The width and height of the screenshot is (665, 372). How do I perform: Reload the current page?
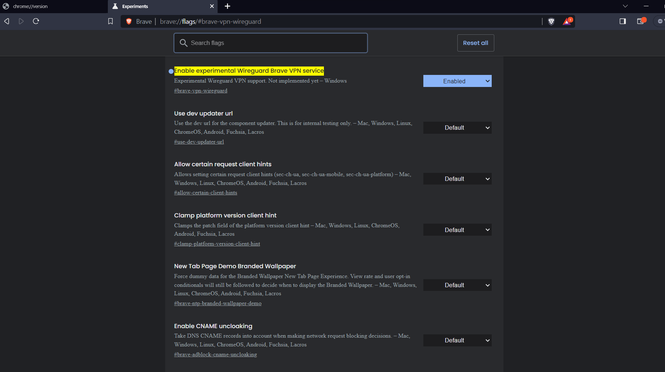coord(35,21)
